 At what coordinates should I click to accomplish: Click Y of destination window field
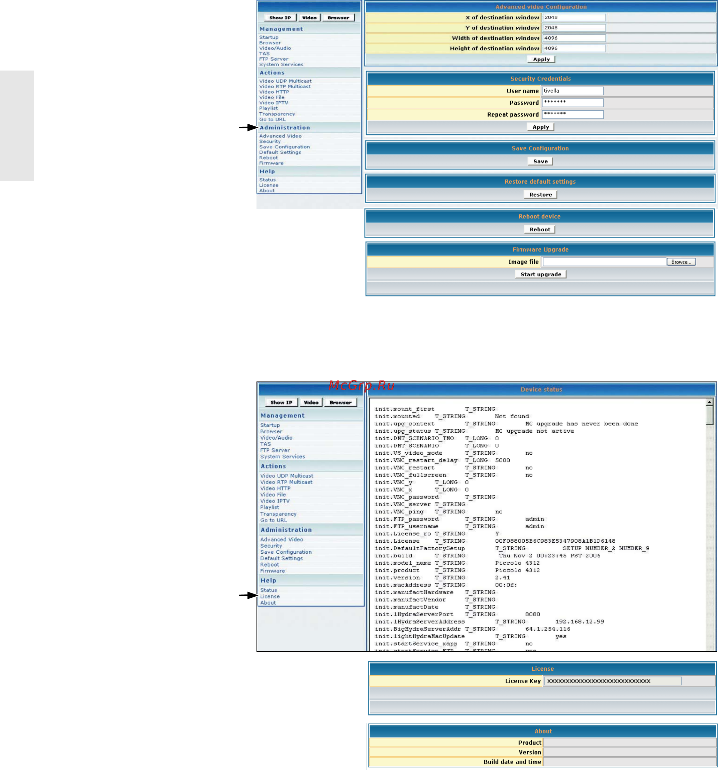click(x=574, y=28)
